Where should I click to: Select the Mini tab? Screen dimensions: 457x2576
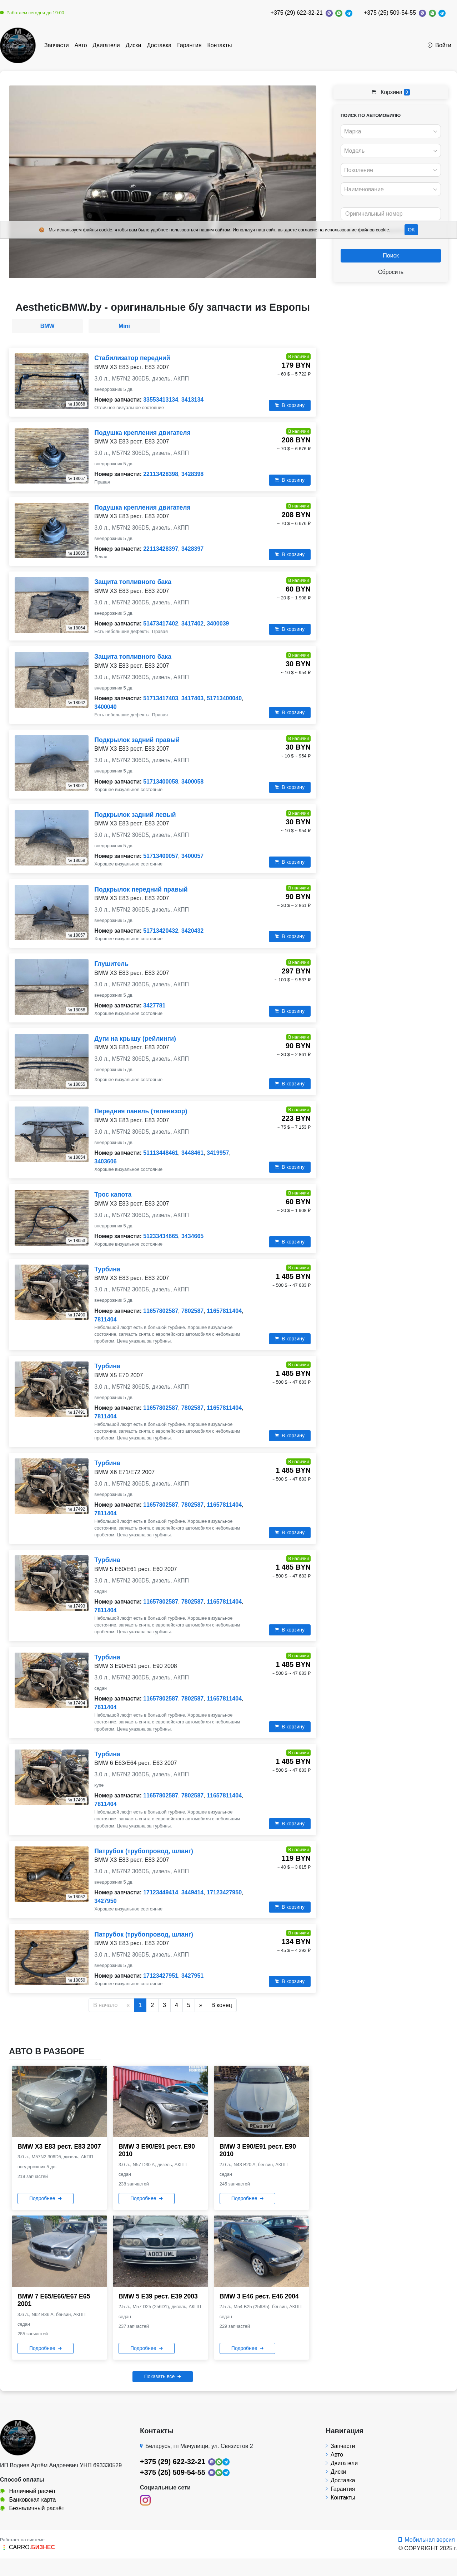[124, 326]
